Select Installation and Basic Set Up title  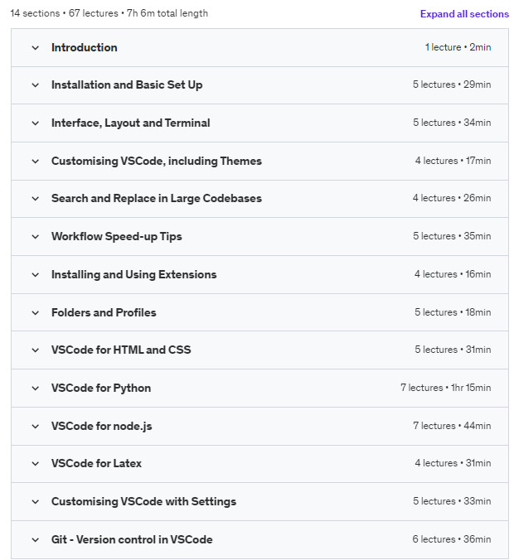127,85
